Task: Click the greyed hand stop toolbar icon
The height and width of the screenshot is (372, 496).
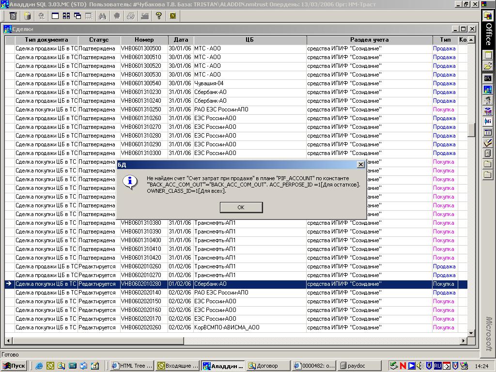Action: click(117, 15)
